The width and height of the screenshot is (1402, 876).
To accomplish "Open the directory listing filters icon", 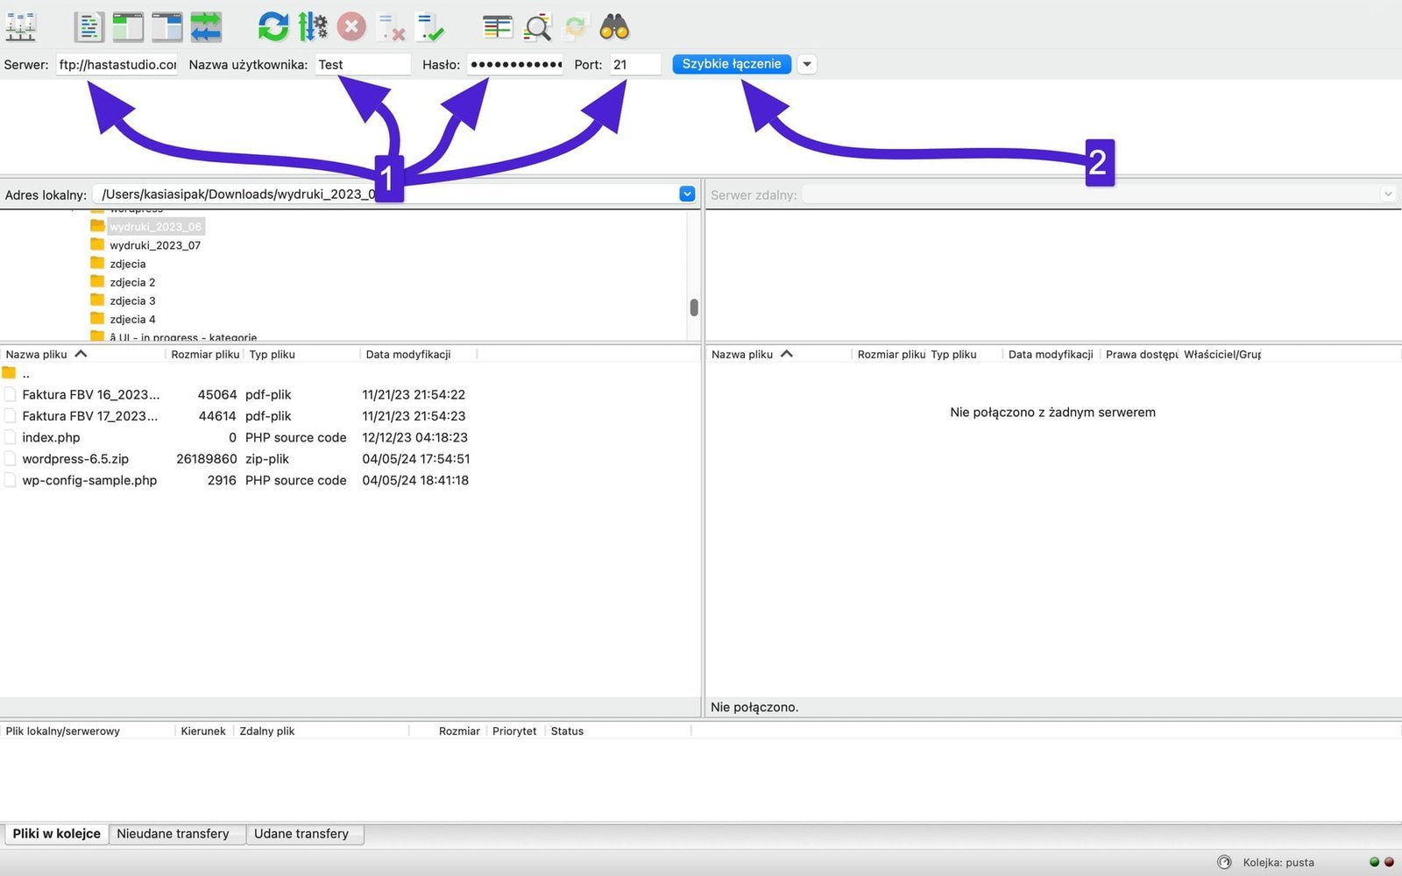I will tap(498, 27).
